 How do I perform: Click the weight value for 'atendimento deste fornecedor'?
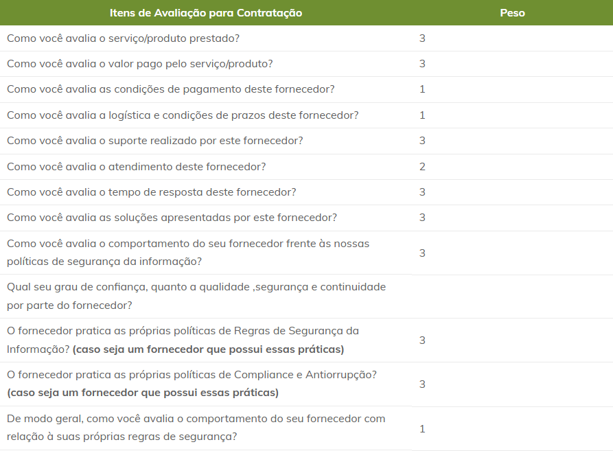coord(422,167)
